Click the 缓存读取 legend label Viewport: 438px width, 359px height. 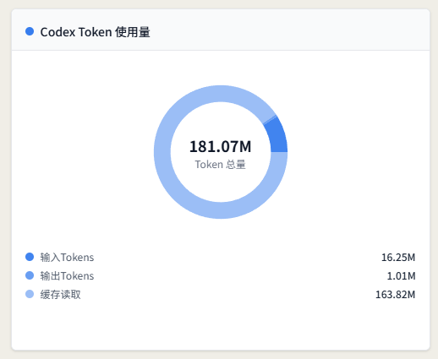[x=60, y=295]
